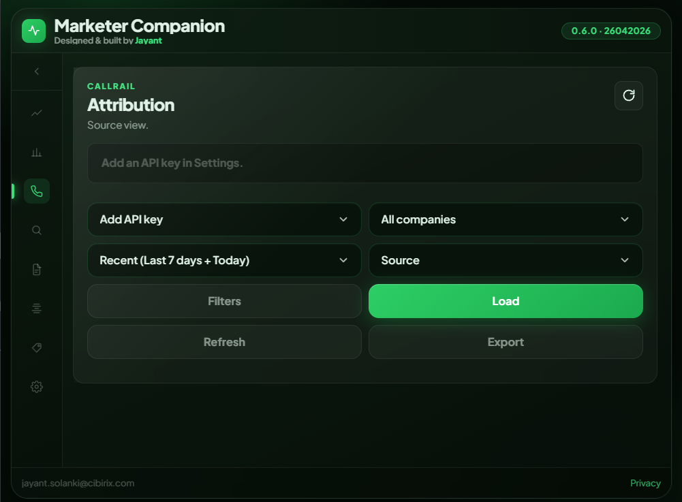Click the 'Add an API key in Settings.' notice

[x=365, y=163]
